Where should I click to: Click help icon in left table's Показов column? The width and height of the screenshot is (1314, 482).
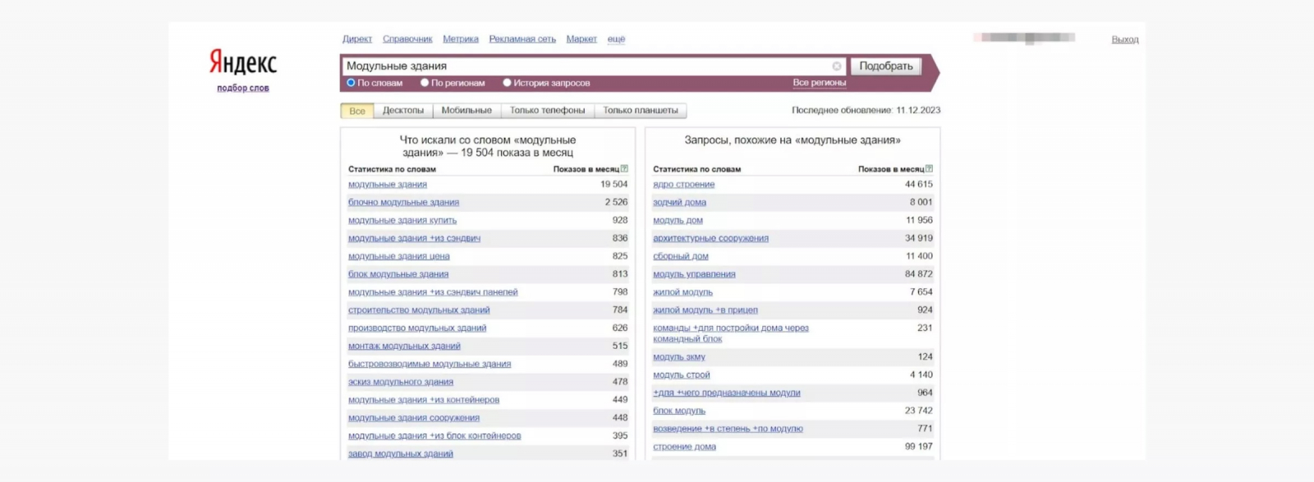point(624,169)
